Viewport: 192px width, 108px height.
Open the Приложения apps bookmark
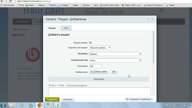point(7,5)
